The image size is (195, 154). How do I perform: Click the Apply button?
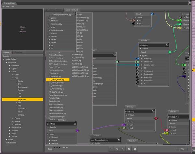tap(182, 149)
